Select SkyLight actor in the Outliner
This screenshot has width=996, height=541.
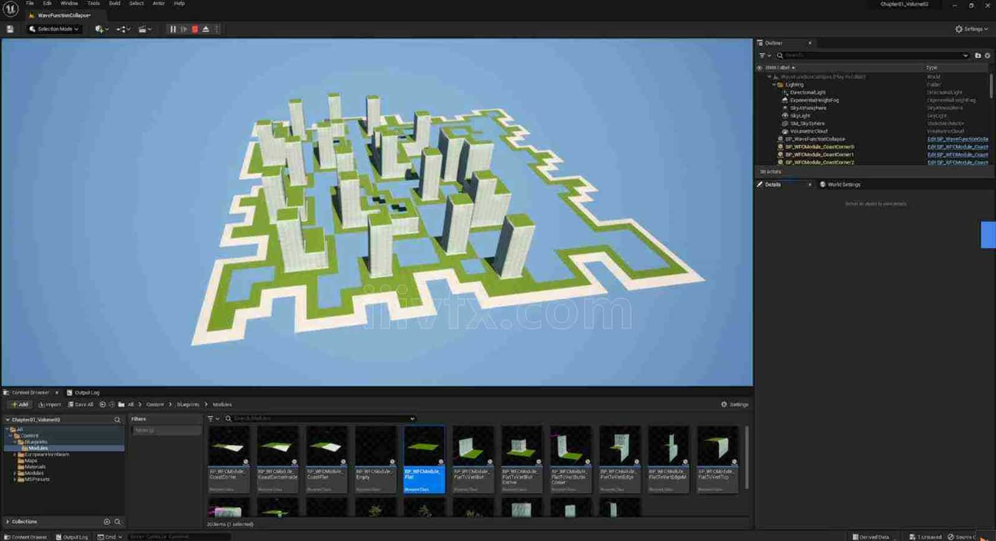tap(800, 116)
